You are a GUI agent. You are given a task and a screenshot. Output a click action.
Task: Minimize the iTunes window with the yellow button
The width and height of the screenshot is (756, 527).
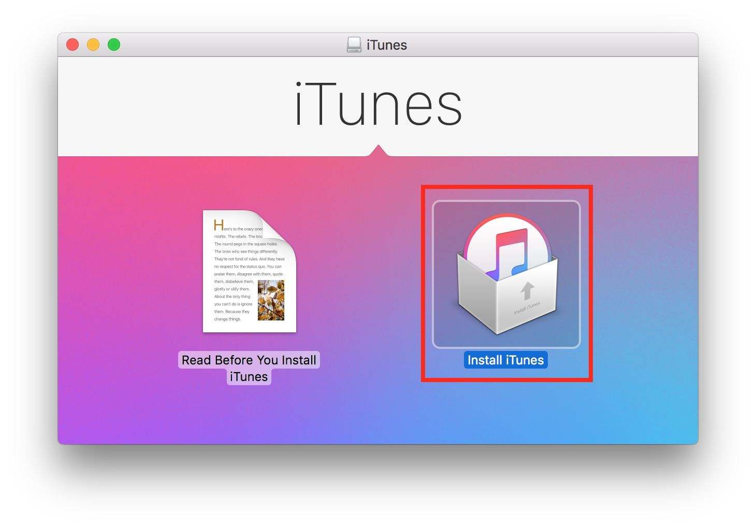(x=93, y=45)
